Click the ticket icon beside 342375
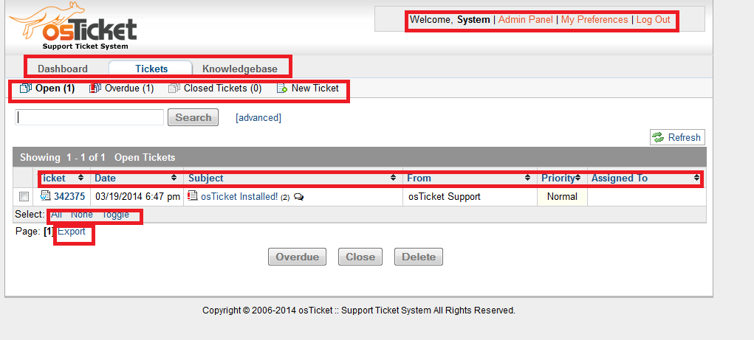Viewport: 754px width, 340px height. 45,196
